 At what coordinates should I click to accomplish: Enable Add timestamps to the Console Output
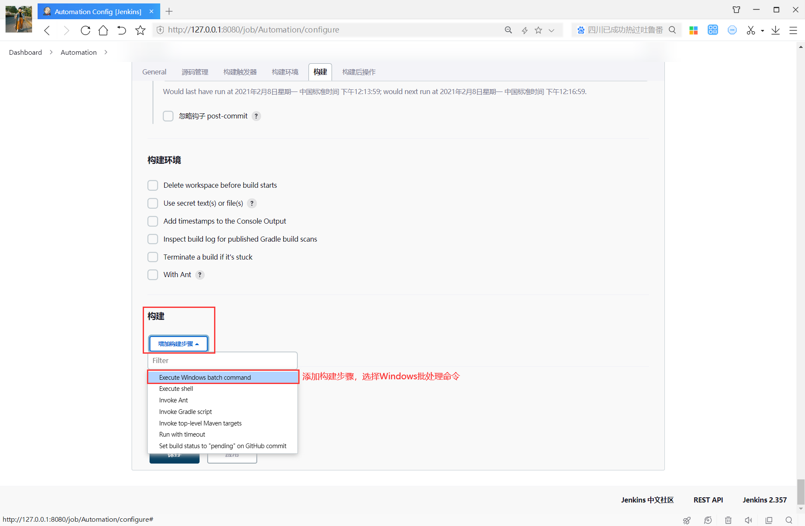153,221
